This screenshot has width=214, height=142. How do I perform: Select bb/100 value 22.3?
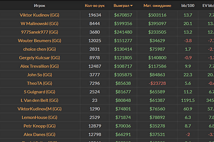click(x=188, y=75)
